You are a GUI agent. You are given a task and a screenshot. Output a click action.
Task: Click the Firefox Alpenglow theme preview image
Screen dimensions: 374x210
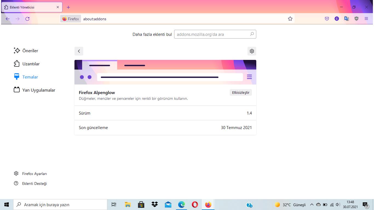[165, 72]
